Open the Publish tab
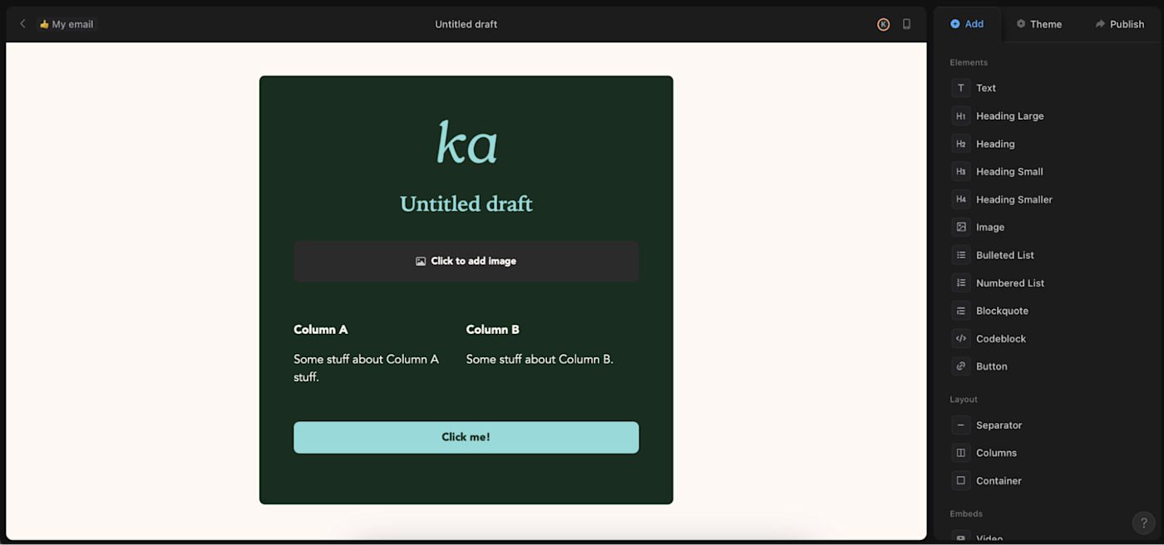1164x545 pixels. (x=1119, y=24)
